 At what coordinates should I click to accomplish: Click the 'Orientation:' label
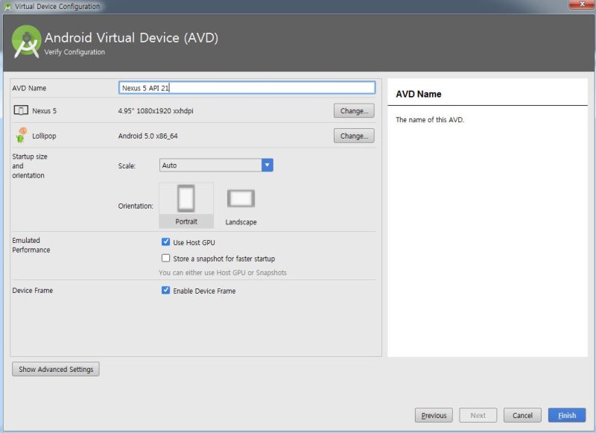coord(136,206)
